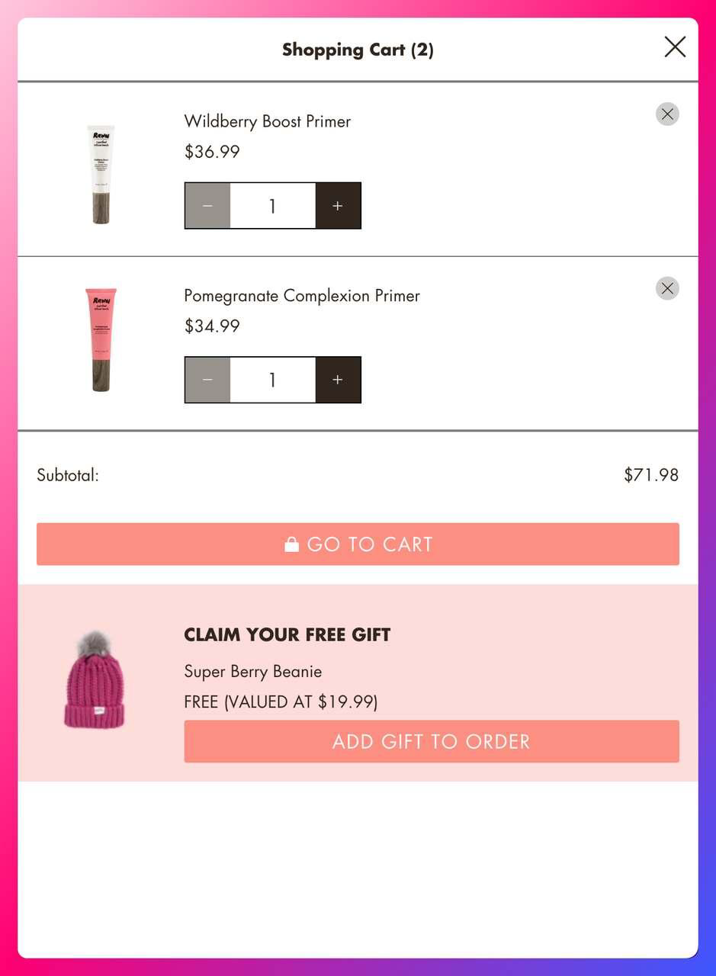Click the Pomegranate Complexion Primer quantity field
This screenshot has width=716, height=976.
[x=272, y=380]
